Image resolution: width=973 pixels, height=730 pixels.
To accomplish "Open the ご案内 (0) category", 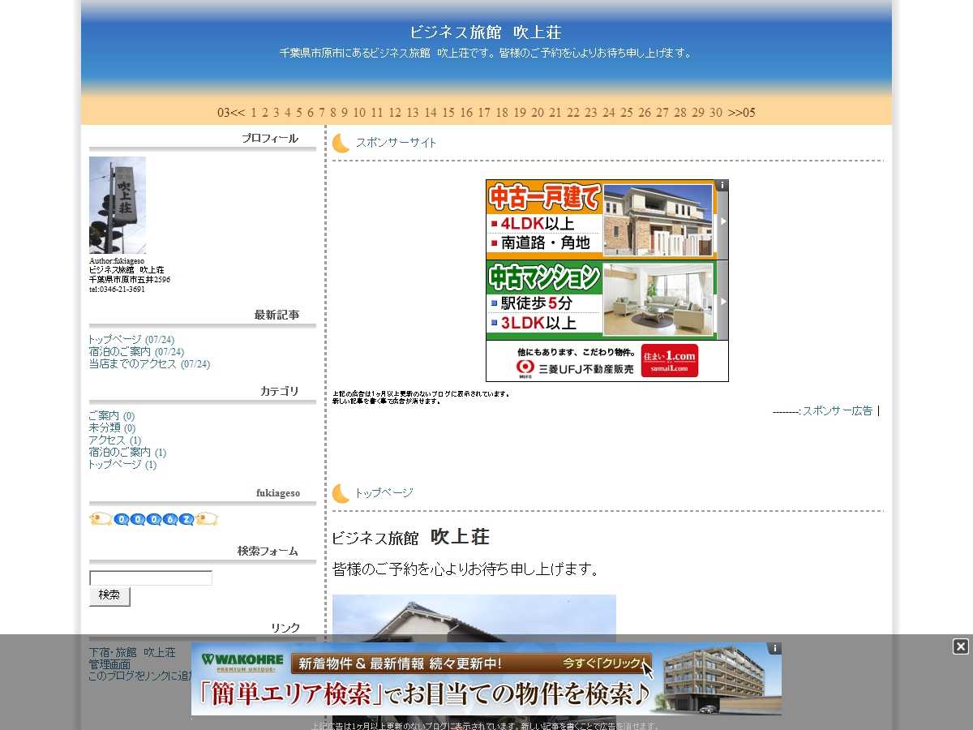I will click(112, 416).
